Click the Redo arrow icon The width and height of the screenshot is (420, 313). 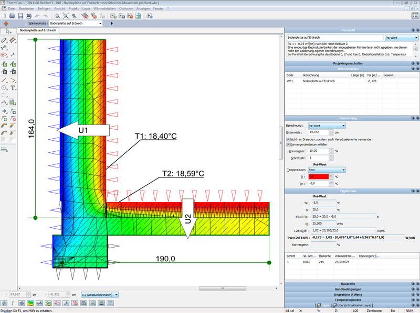[46, 16]
